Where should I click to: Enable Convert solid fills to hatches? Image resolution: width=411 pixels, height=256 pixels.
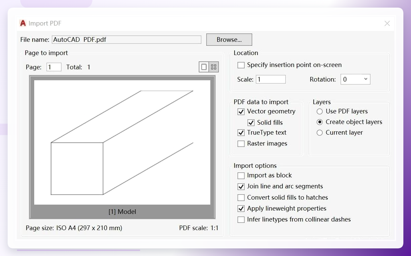pyautogui.click(x=241, y=198)
